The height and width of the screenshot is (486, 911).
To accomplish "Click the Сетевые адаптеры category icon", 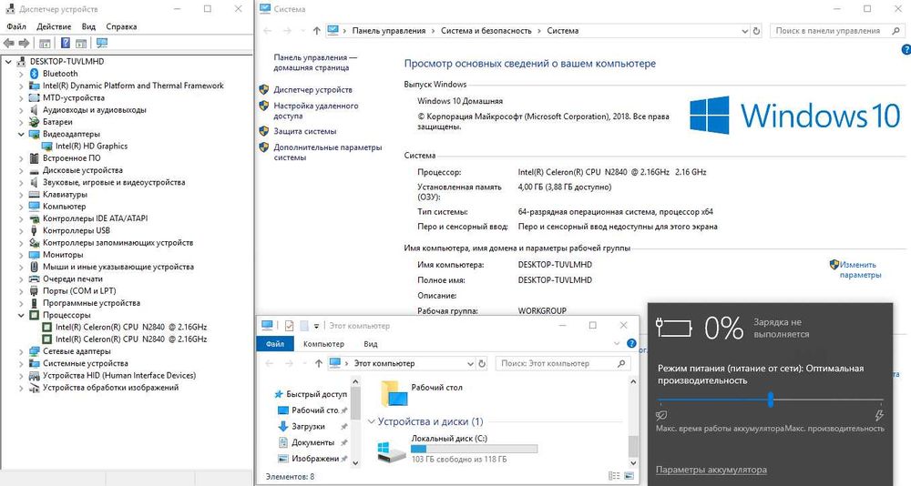I will [34, 351].
